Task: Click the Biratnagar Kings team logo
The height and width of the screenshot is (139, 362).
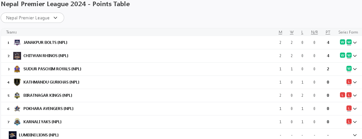Action: 17,95
